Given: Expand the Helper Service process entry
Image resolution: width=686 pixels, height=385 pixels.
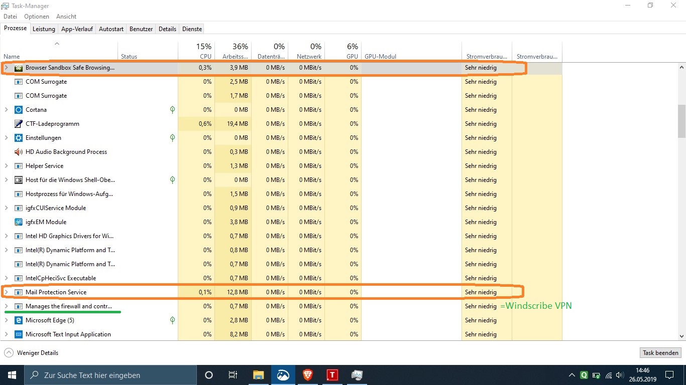Looking at the screenshot, I should click(x=7, y=166).
